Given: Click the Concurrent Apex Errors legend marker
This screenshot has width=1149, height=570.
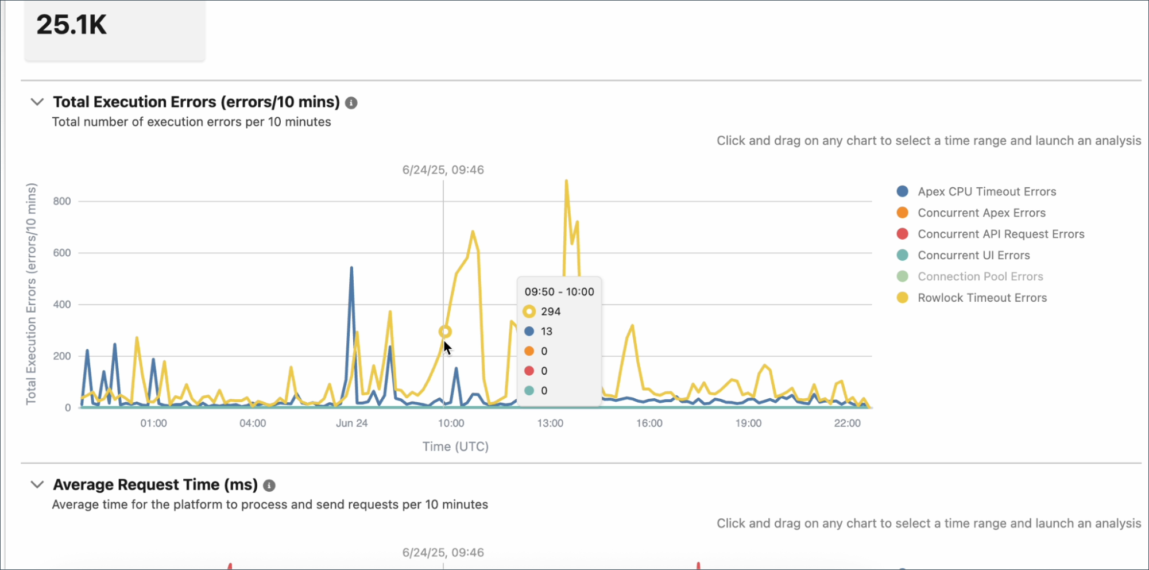Looking at the screenshot, I should pyautogui.click(x=903, y=213).
